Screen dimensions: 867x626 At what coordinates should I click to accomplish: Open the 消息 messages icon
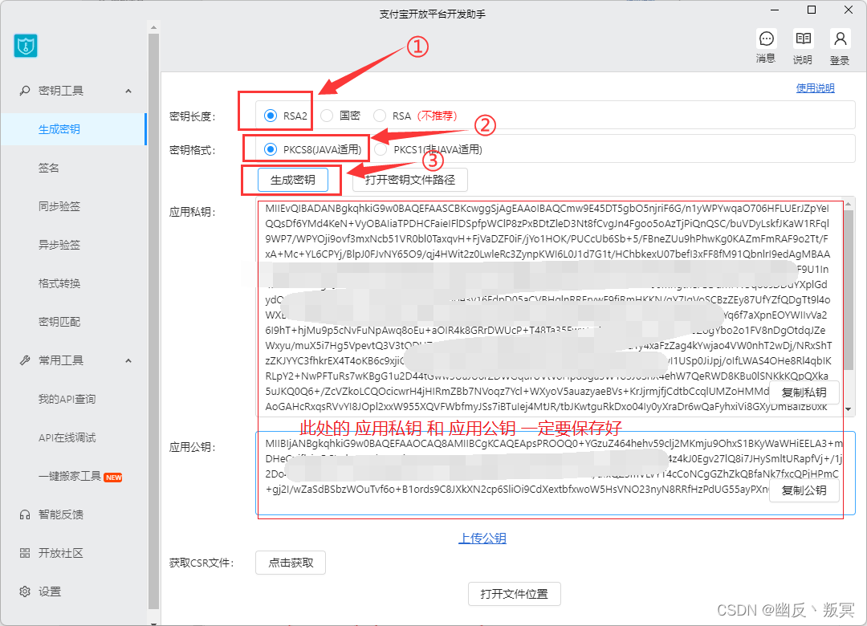point(767,39)
